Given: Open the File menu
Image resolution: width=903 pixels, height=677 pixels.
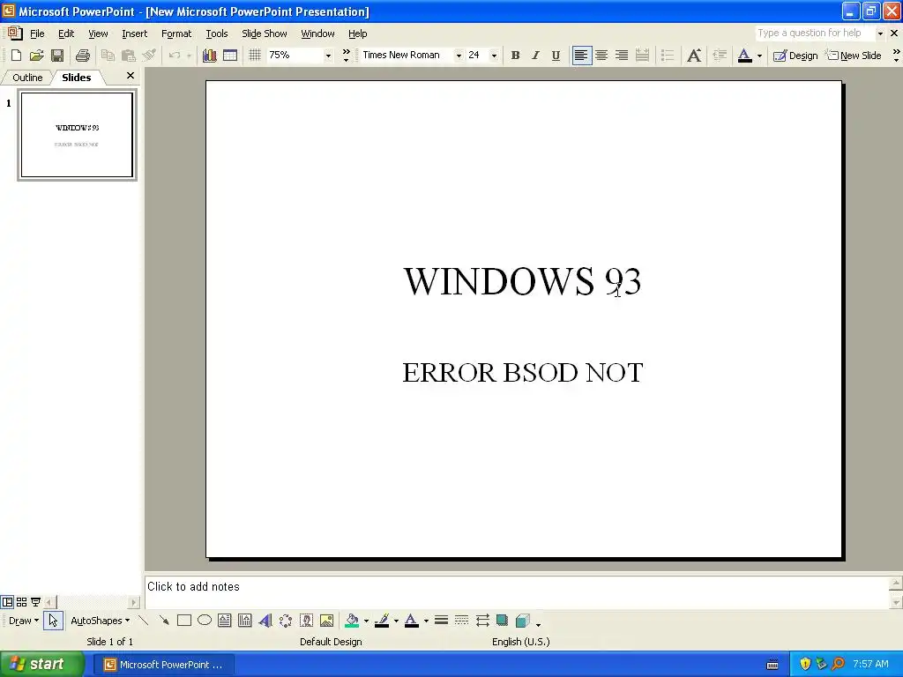Looking at the screenshot, I should pyautogui.click(x=37, y=33).
